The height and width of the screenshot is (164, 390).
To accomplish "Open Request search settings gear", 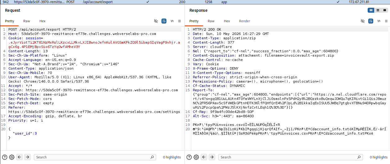I will pyautogui.click(x=12, y=157).
